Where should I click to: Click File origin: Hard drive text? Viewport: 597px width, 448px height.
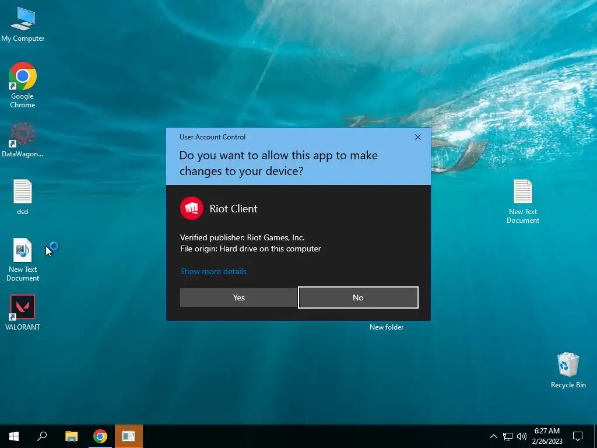point(250,249)
